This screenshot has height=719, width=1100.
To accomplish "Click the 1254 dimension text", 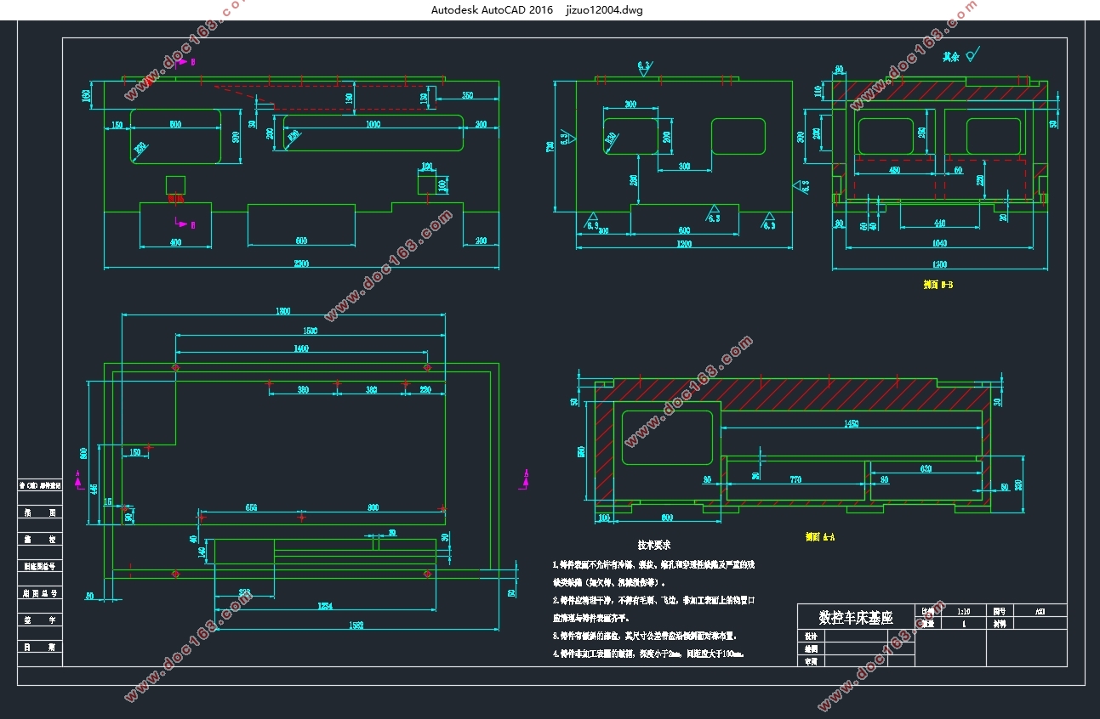I will click(x=325, y=606).
